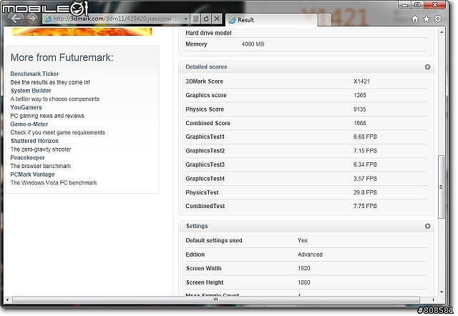Screen dimensions: 458x316
Task: Click the 3dmark.com URL address field
Action: (x=112, y=19)
